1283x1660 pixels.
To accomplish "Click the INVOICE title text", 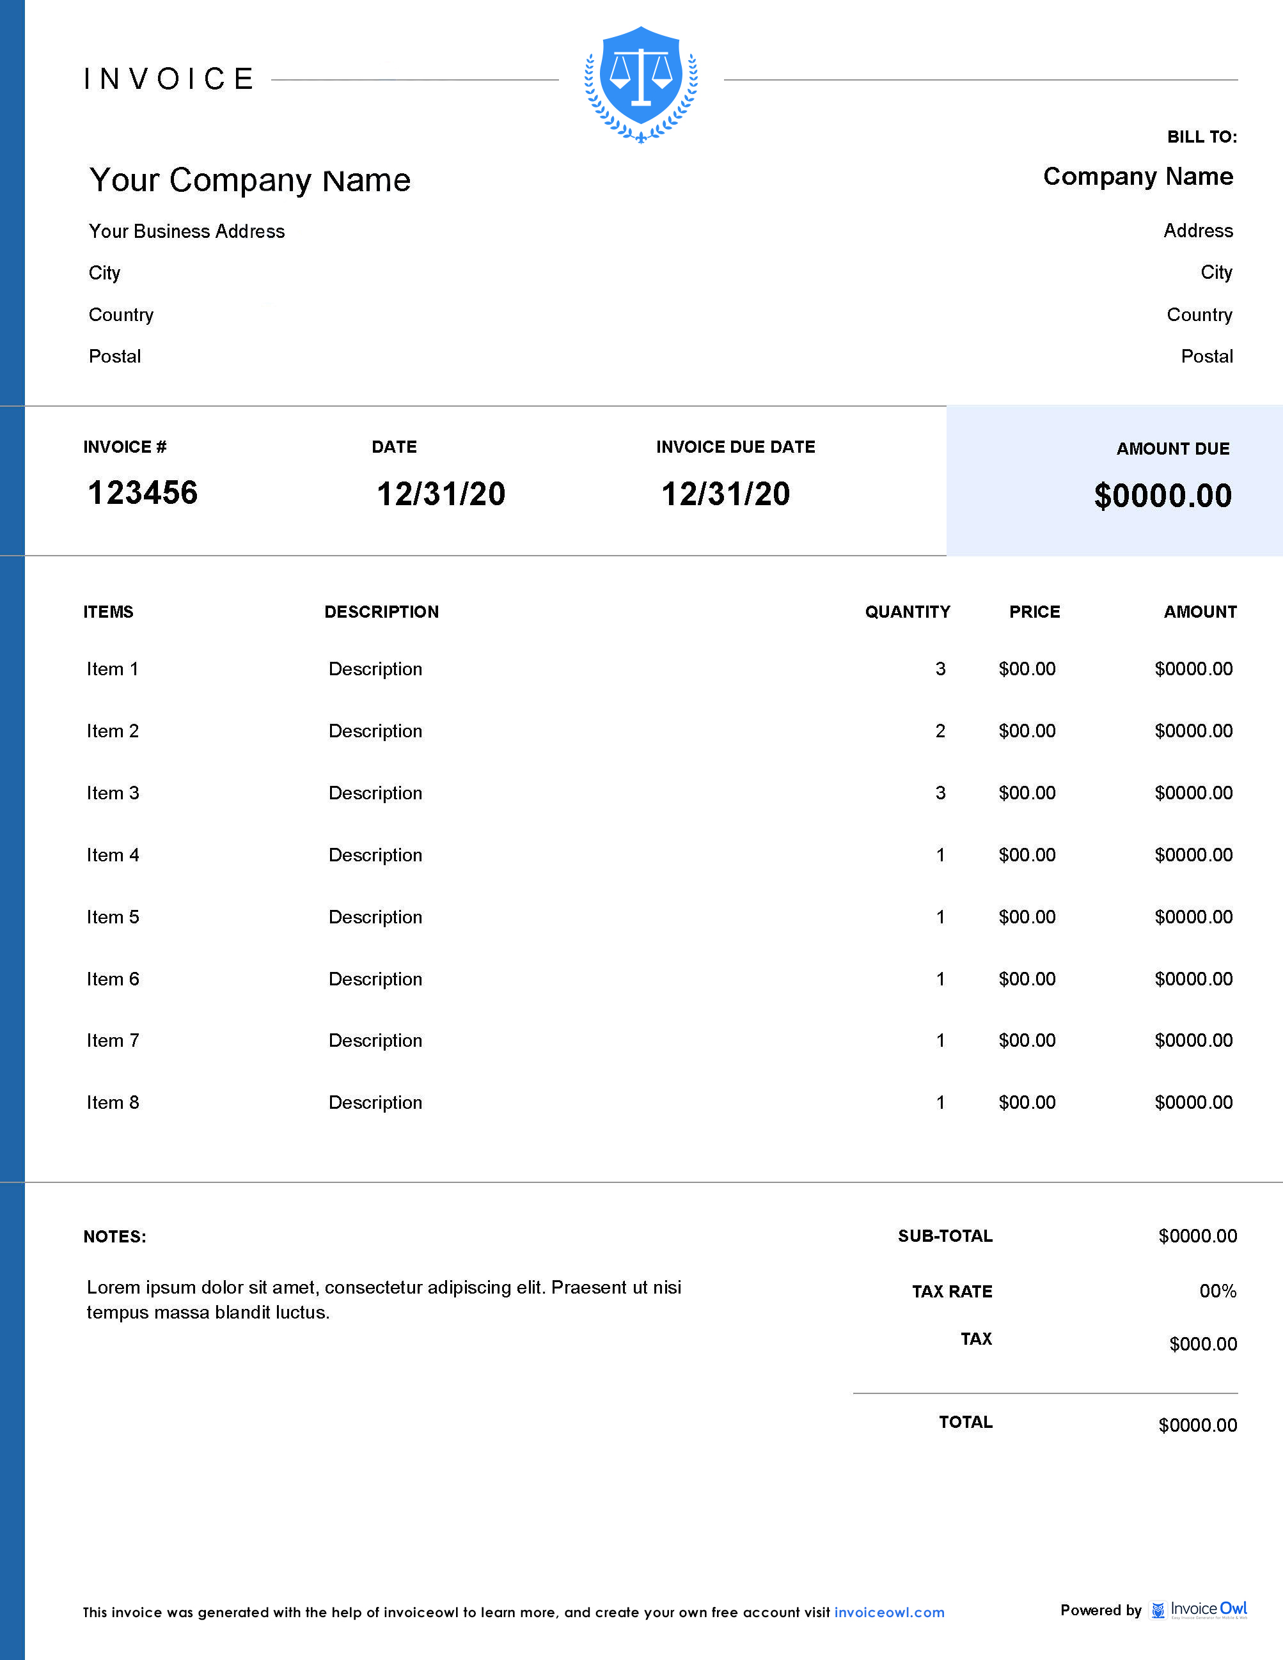I will pos(169,79).
